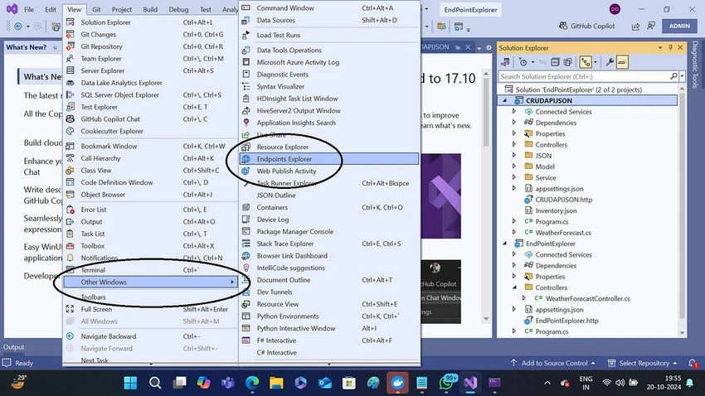Click the IntelliCode suggestions lightbulb icon
Screen dimensions: 705x396
pyautogui.click(x=246, y=268)
